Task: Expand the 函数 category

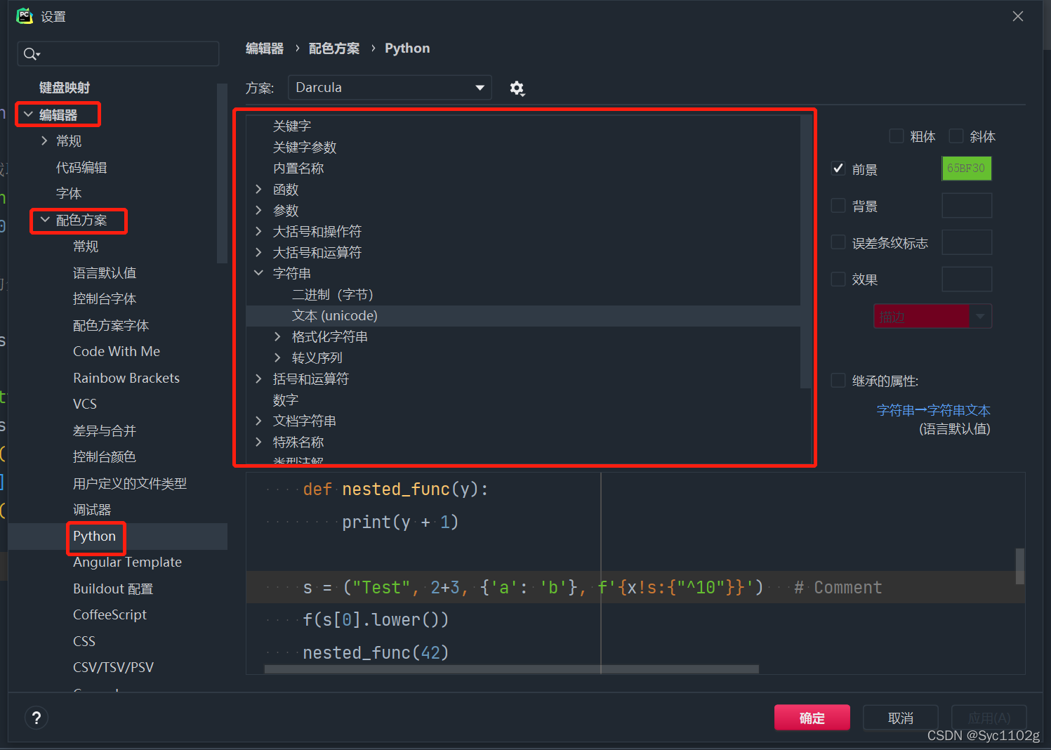Action: coord(258,189)
